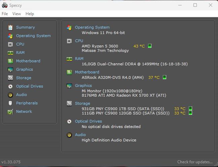Click the 16,0GB Dual-Channel DDR4 text

[135, 64]
